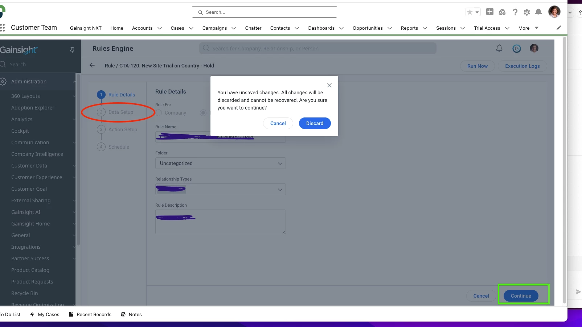Pin the Gainsight sidebar with pin icon
Image resolution: width=582 pixels, height=327 pixels.
click(x=72, y=50)
